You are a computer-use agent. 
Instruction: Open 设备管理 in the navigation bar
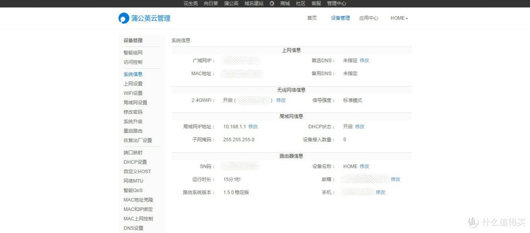point(341,18)
